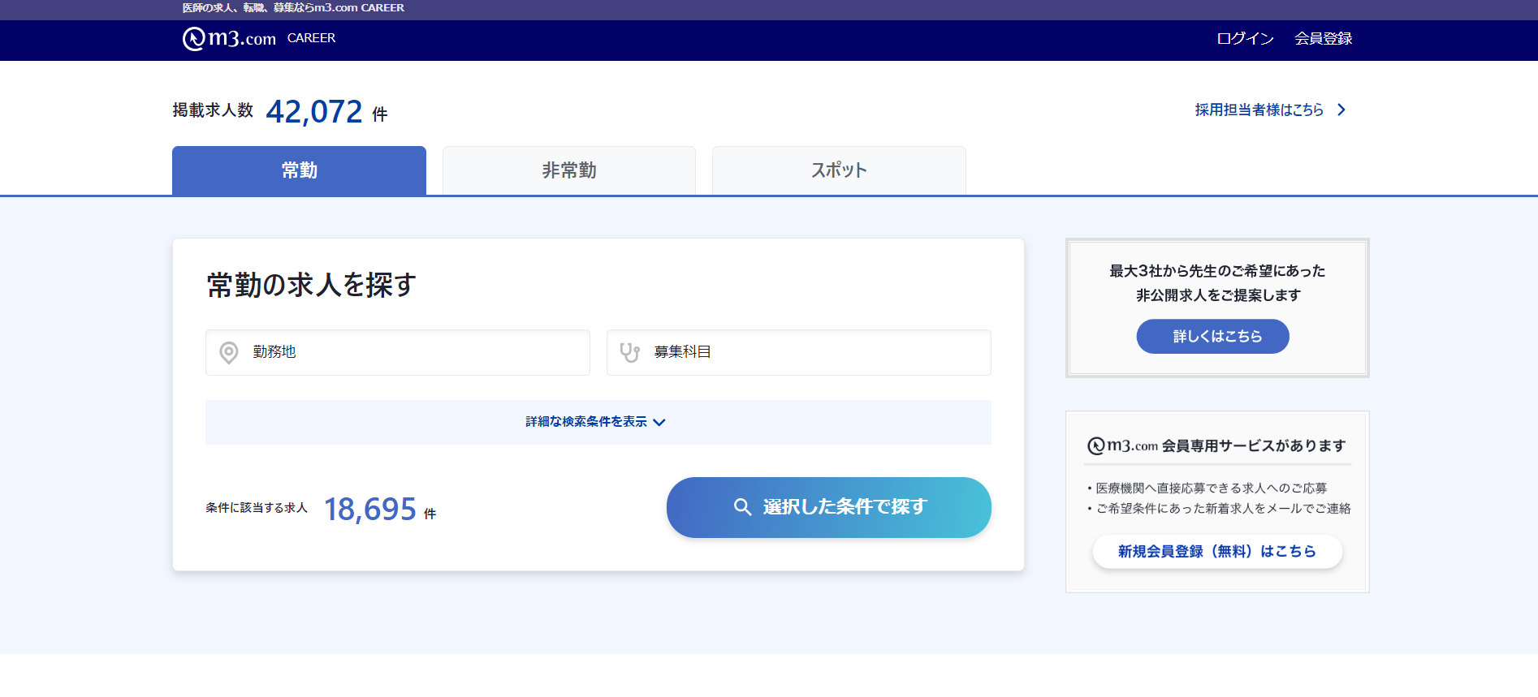Click the location pin icon

pos(229,352)
